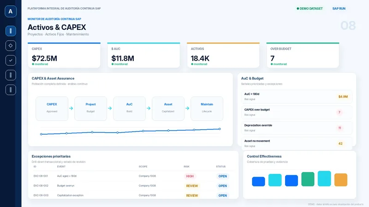Click the STATUS column header

(221, 167)
